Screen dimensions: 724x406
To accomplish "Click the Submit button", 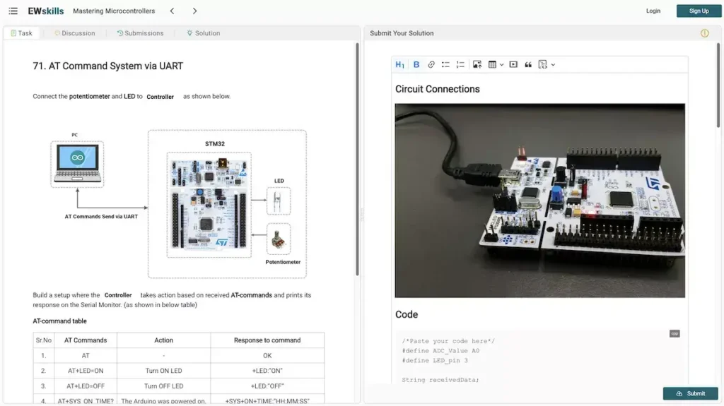I will [690, 393].
